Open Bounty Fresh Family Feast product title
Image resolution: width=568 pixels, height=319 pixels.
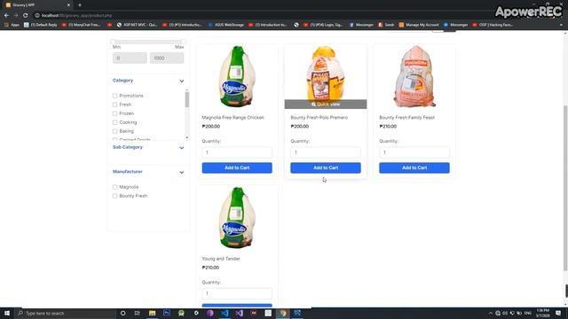[406, 118]
